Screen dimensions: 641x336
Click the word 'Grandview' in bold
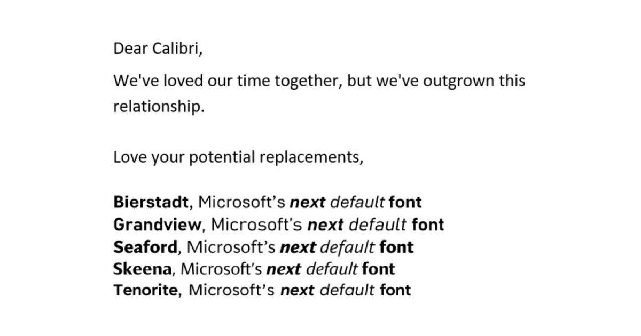158,225
